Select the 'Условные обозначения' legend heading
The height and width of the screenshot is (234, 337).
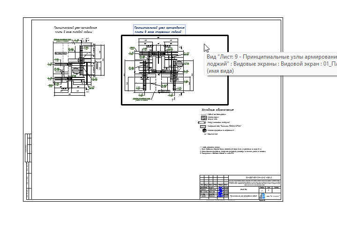[218, 110]
